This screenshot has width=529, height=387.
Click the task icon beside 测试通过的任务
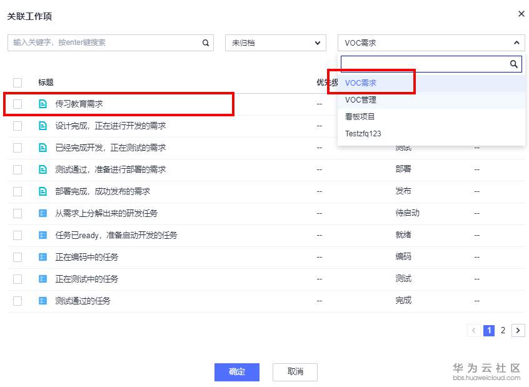point(43,301)
